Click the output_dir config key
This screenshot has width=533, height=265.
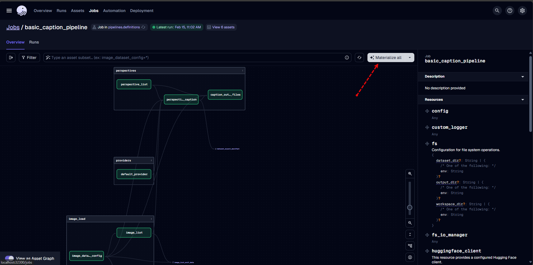pyautogui.click(x=446, y=182)
